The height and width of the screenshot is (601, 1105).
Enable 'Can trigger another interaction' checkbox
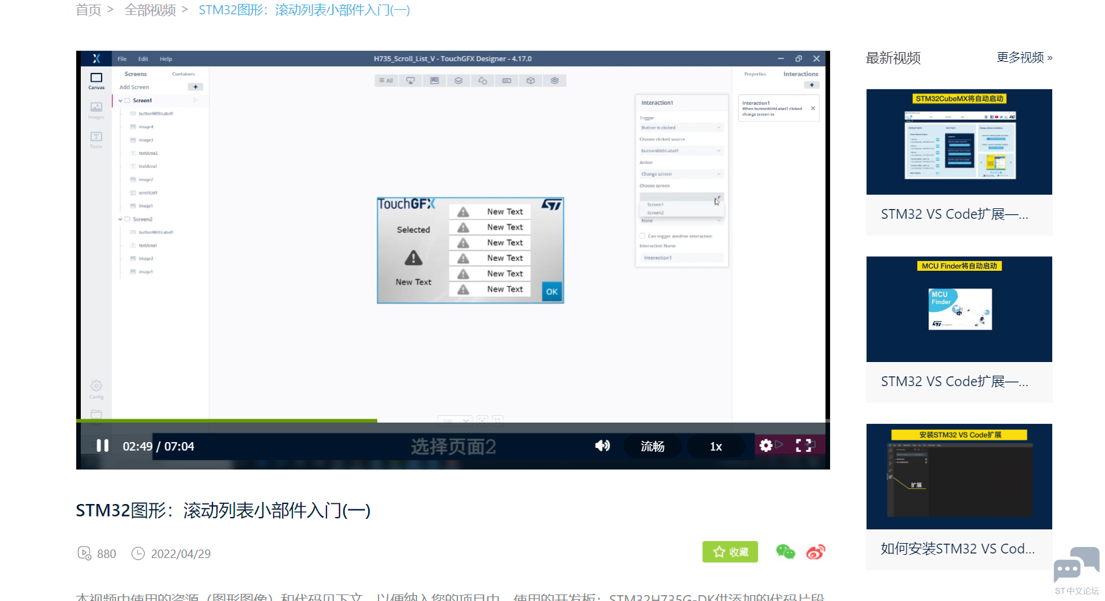(x=642, y=236)
